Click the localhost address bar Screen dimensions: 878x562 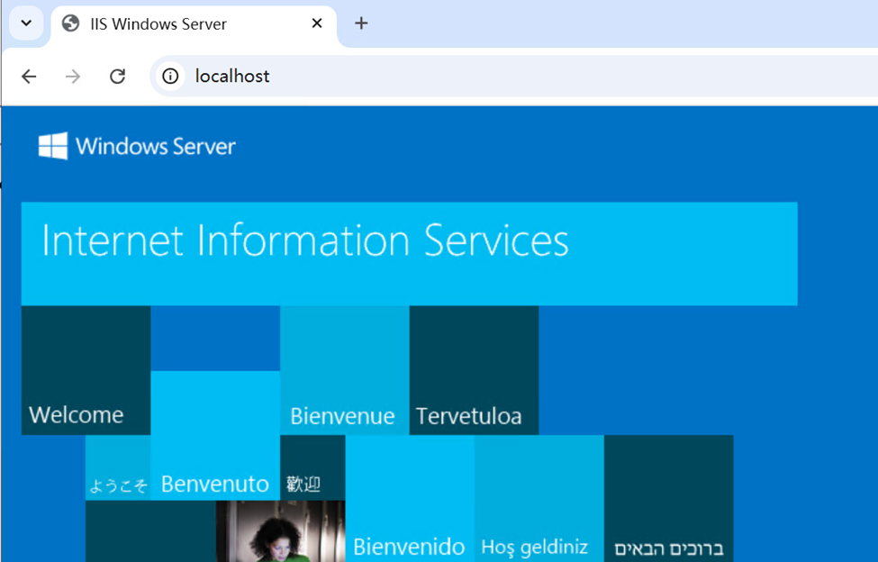tap(450, 77)
